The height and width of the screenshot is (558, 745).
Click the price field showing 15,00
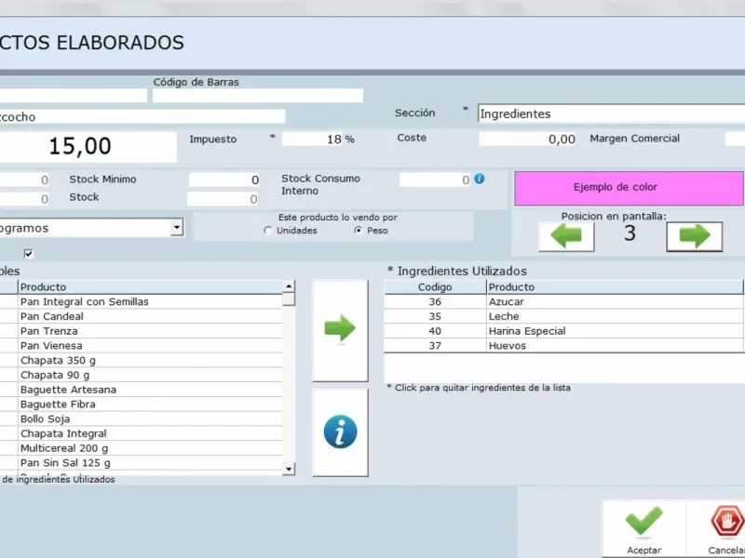[x=88, y=146]
